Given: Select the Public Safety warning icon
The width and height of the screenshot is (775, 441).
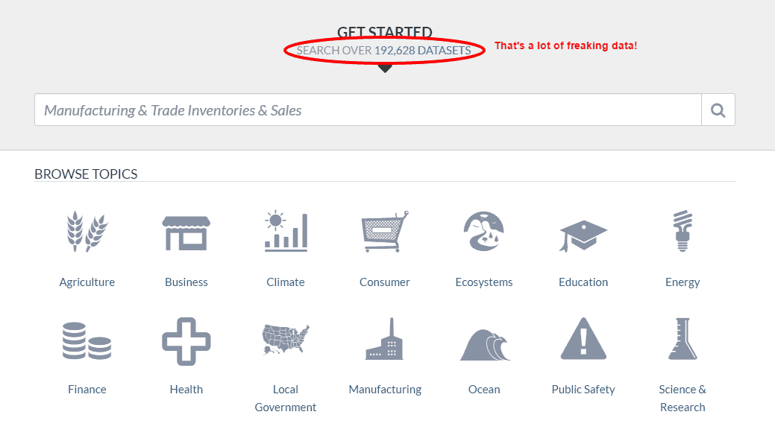Looking at the screenshot, I should coord(583,339).
